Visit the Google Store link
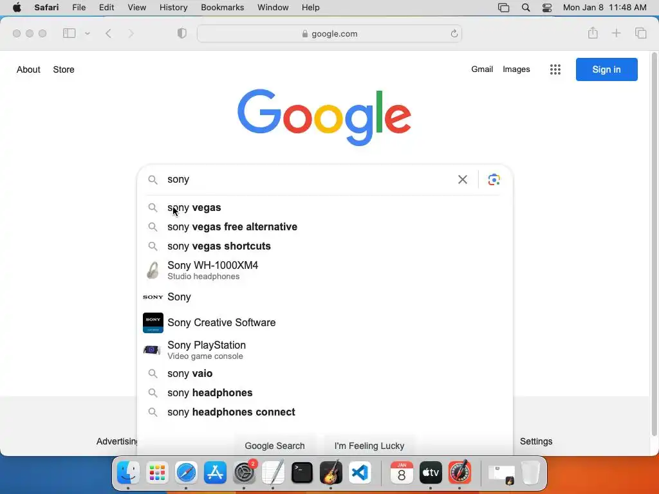The width and height of the screenshot is (659, 494). tap(64, 69)
